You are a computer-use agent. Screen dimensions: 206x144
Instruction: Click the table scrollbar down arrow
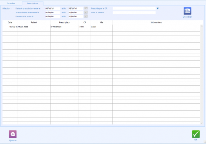tap(202, 123)
